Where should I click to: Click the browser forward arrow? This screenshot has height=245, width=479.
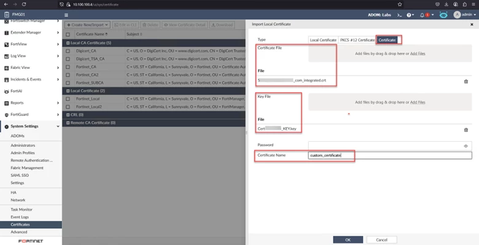click(x=15, y=4)
